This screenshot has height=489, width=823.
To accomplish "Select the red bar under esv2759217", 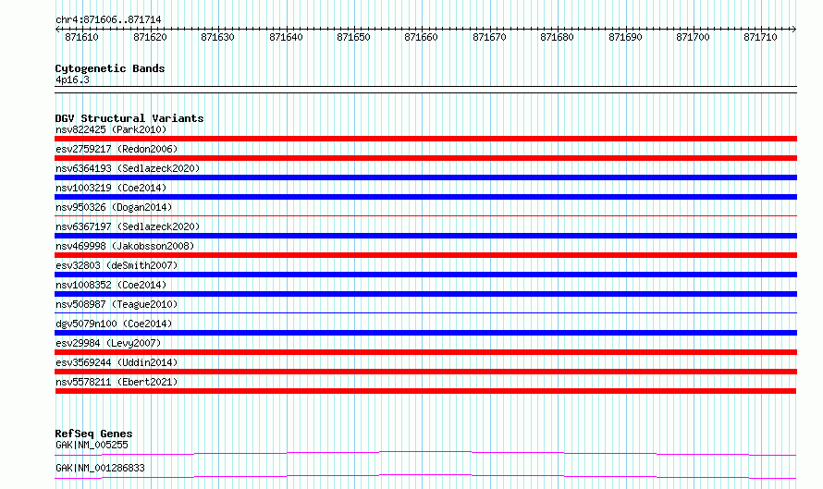I will 425,158.
